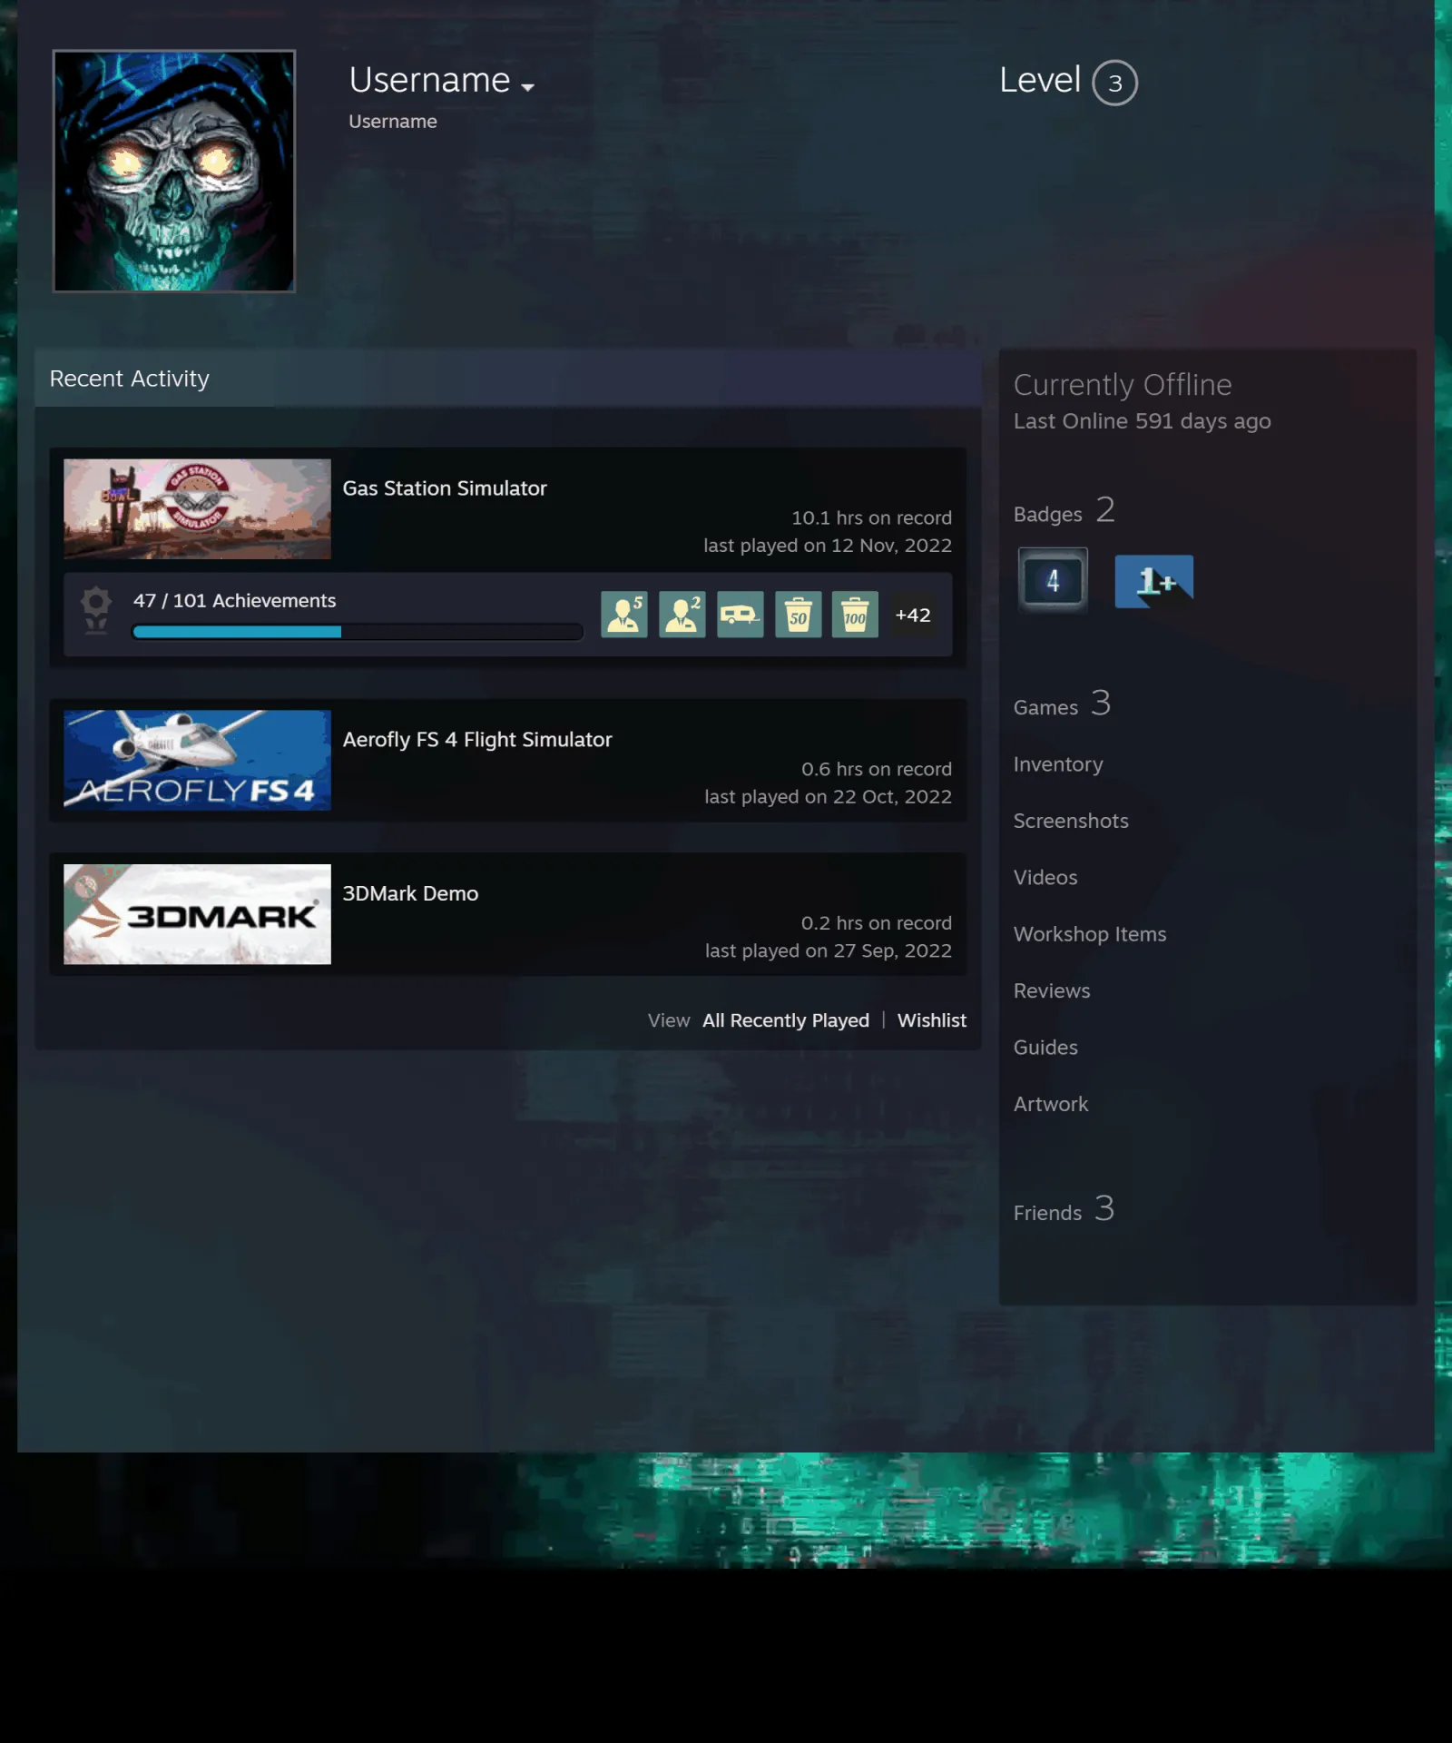Open Workshop Items page

coord(1090,934)
